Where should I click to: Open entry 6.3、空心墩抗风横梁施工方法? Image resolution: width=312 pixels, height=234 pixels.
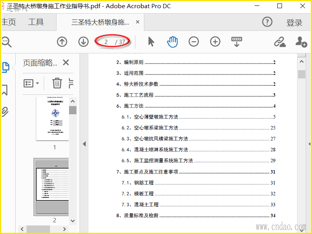pyautogui.click(x=199, y=139)
